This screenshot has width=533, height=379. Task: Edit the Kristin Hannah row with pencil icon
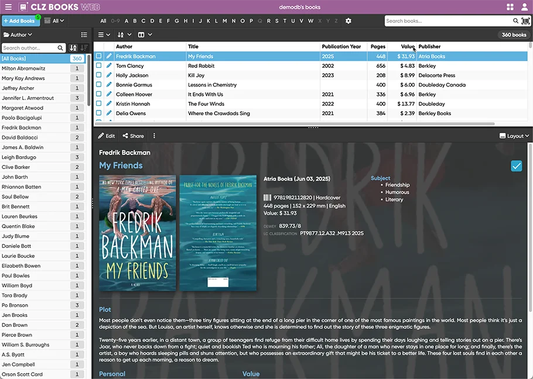point(109,104)
